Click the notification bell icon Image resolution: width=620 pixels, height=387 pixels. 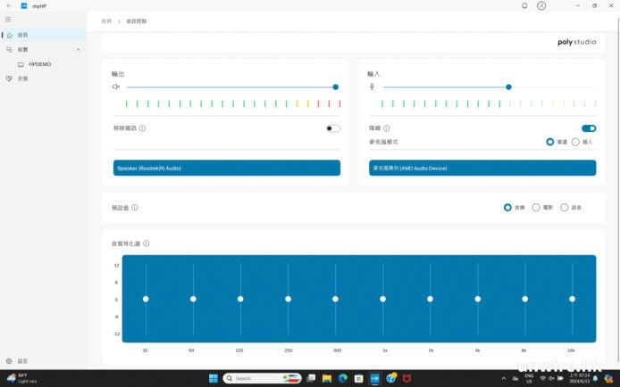pos(524,5)
